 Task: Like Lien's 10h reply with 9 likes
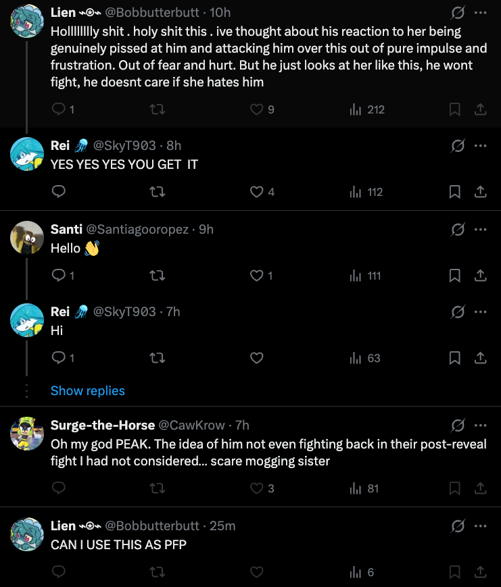point(262,109)
